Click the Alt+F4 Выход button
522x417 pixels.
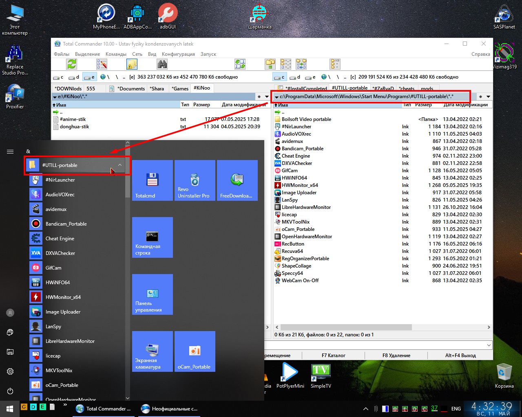460,356
